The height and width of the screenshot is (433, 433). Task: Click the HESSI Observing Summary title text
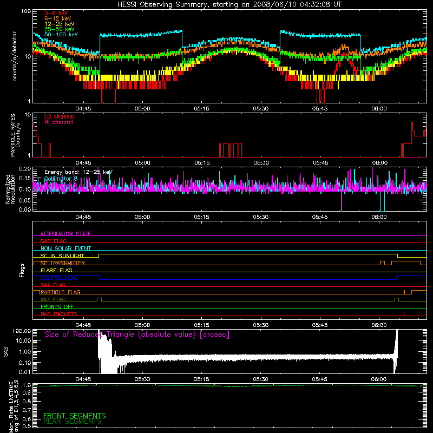pos(229,4)
